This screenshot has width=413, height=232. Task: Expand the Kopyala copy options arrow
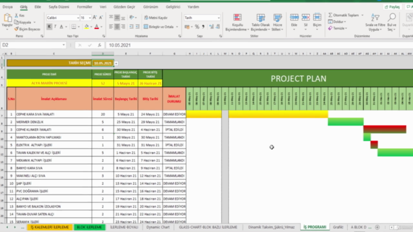click(x=34, y=23)
